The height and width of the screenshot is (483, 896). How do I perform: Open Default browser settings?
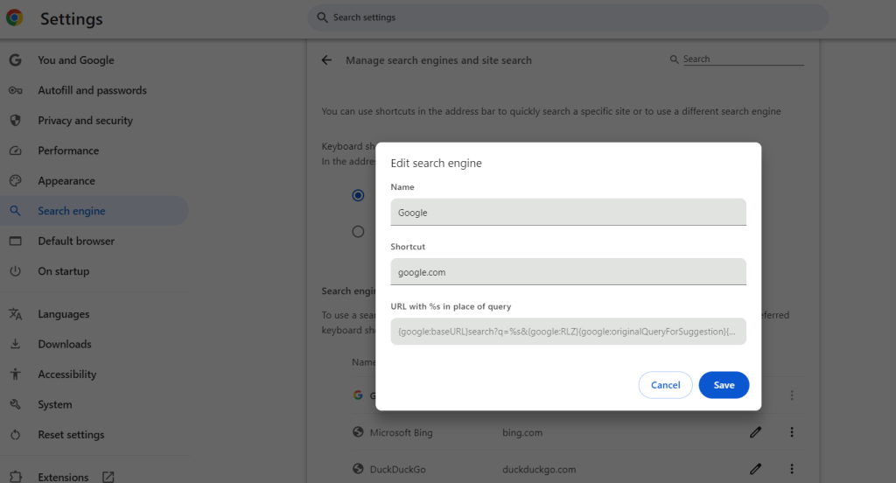pos(76,241)
